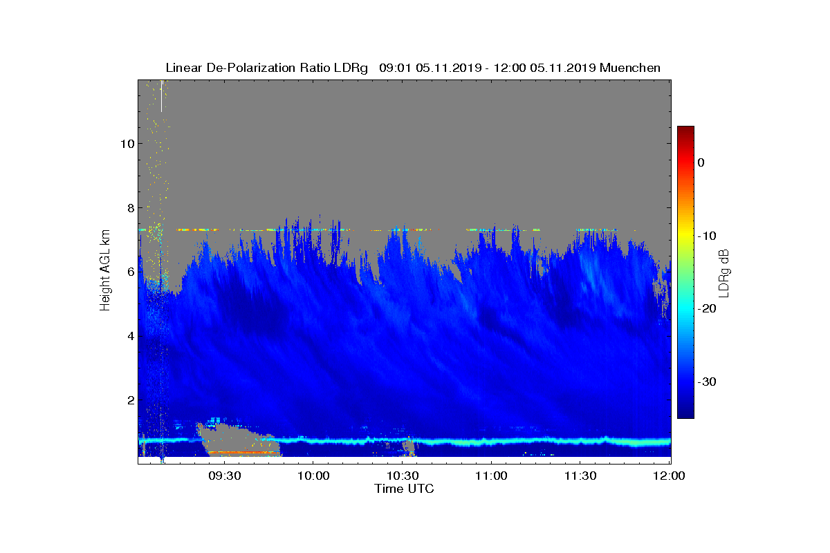The width and height of the screenshot is (830, 553).
Task: Click the height tick label 6
Action: (129, 272)
